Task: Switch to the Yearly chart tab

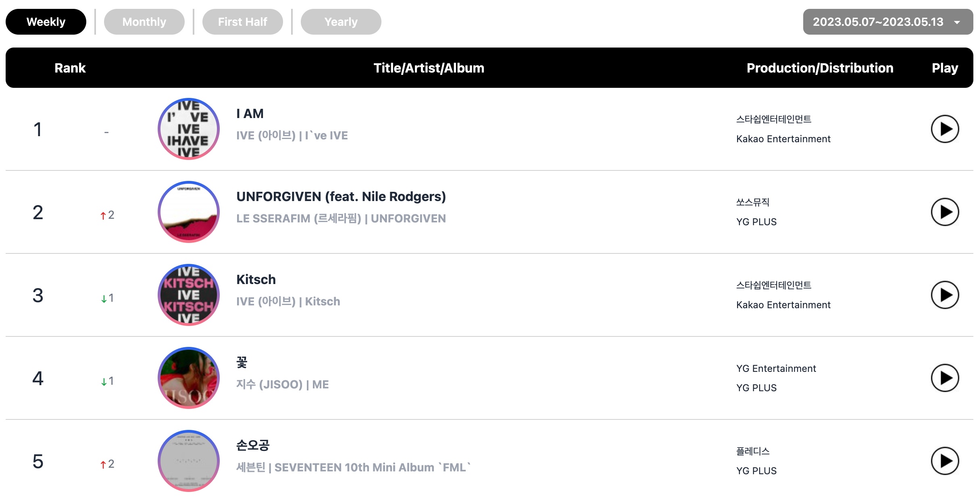Action: tap(341, 22)
